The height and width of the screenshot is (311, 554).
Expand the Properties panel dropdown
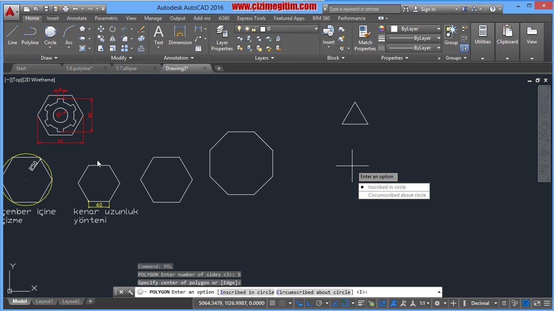(x=395, y=58)
